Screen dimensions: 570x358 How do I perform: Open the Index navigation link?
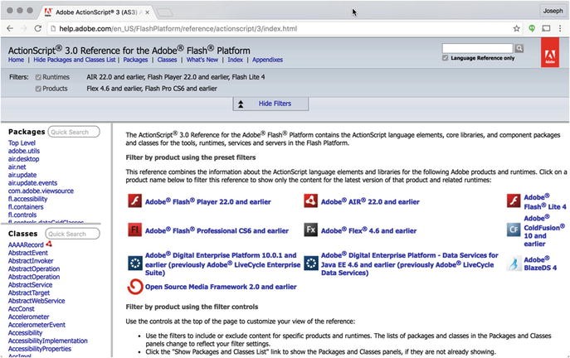click(235, 60)
